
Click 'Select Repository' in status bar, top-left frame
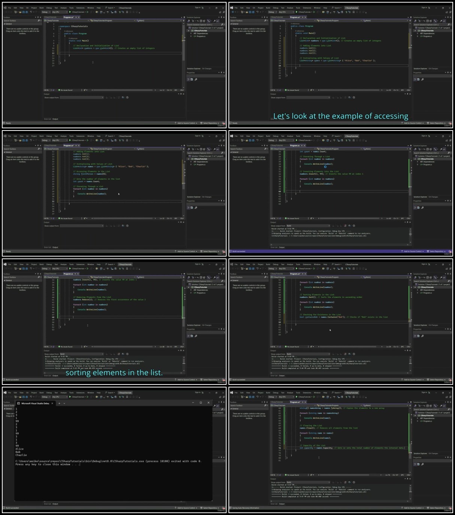tap(210, 123)
